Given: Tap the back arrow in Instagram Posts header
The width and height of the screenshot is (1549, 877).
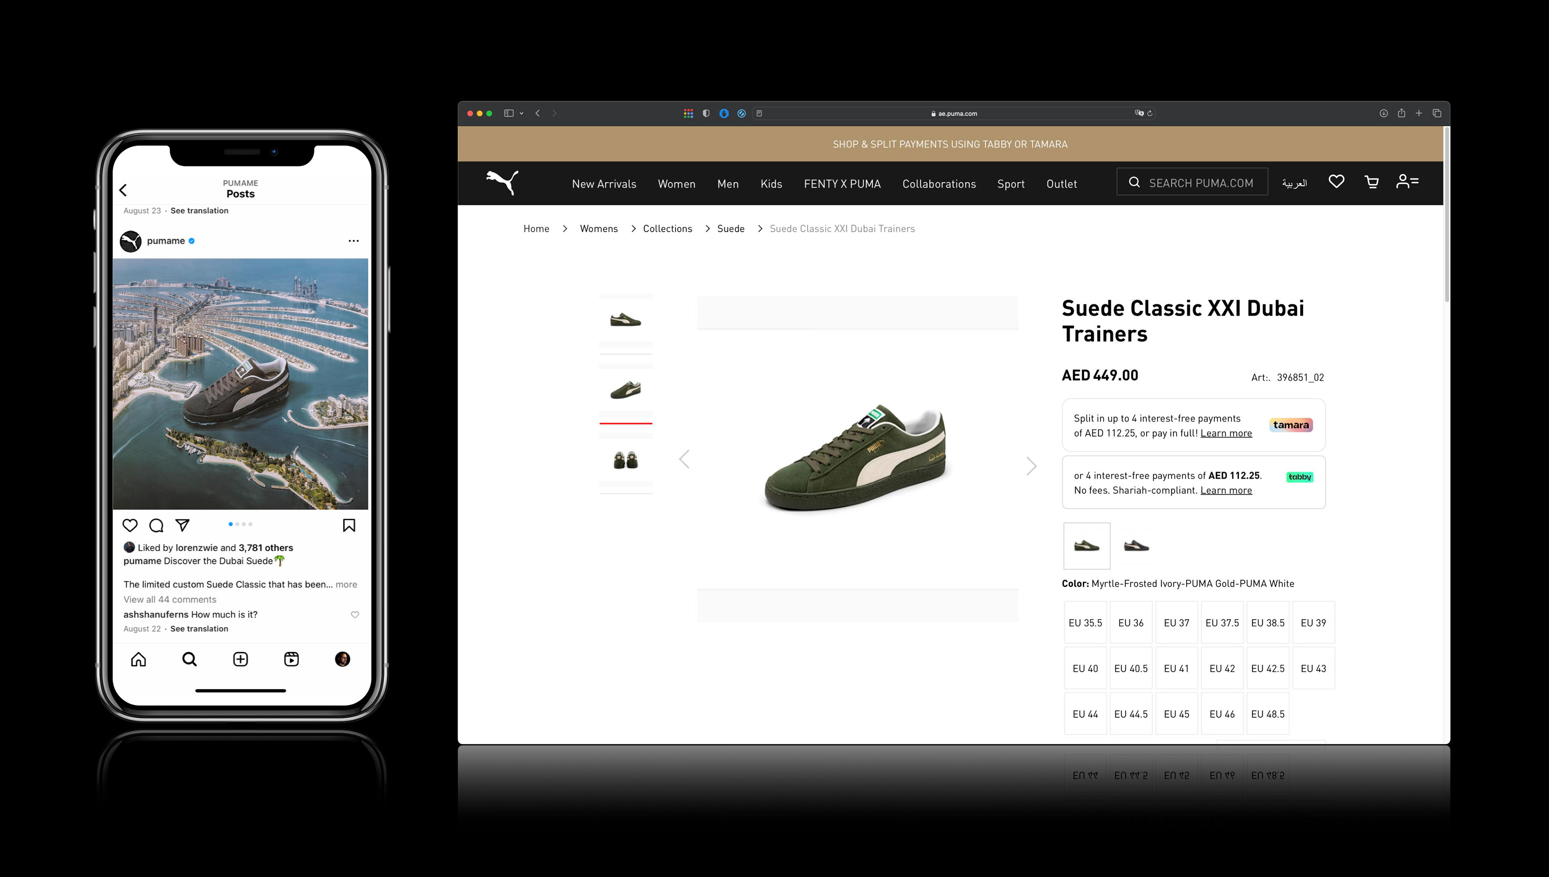Looking at the screenshot, I should click(123, 190).
